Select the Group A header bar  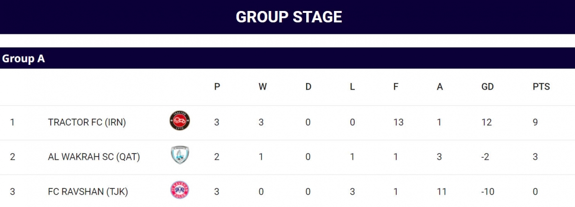point(287,58)
